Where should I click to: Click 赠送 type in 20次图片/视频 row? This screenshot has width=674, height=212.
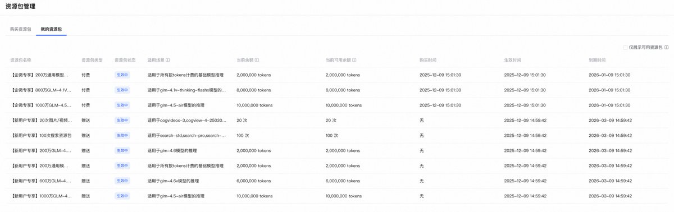point(85,120)
